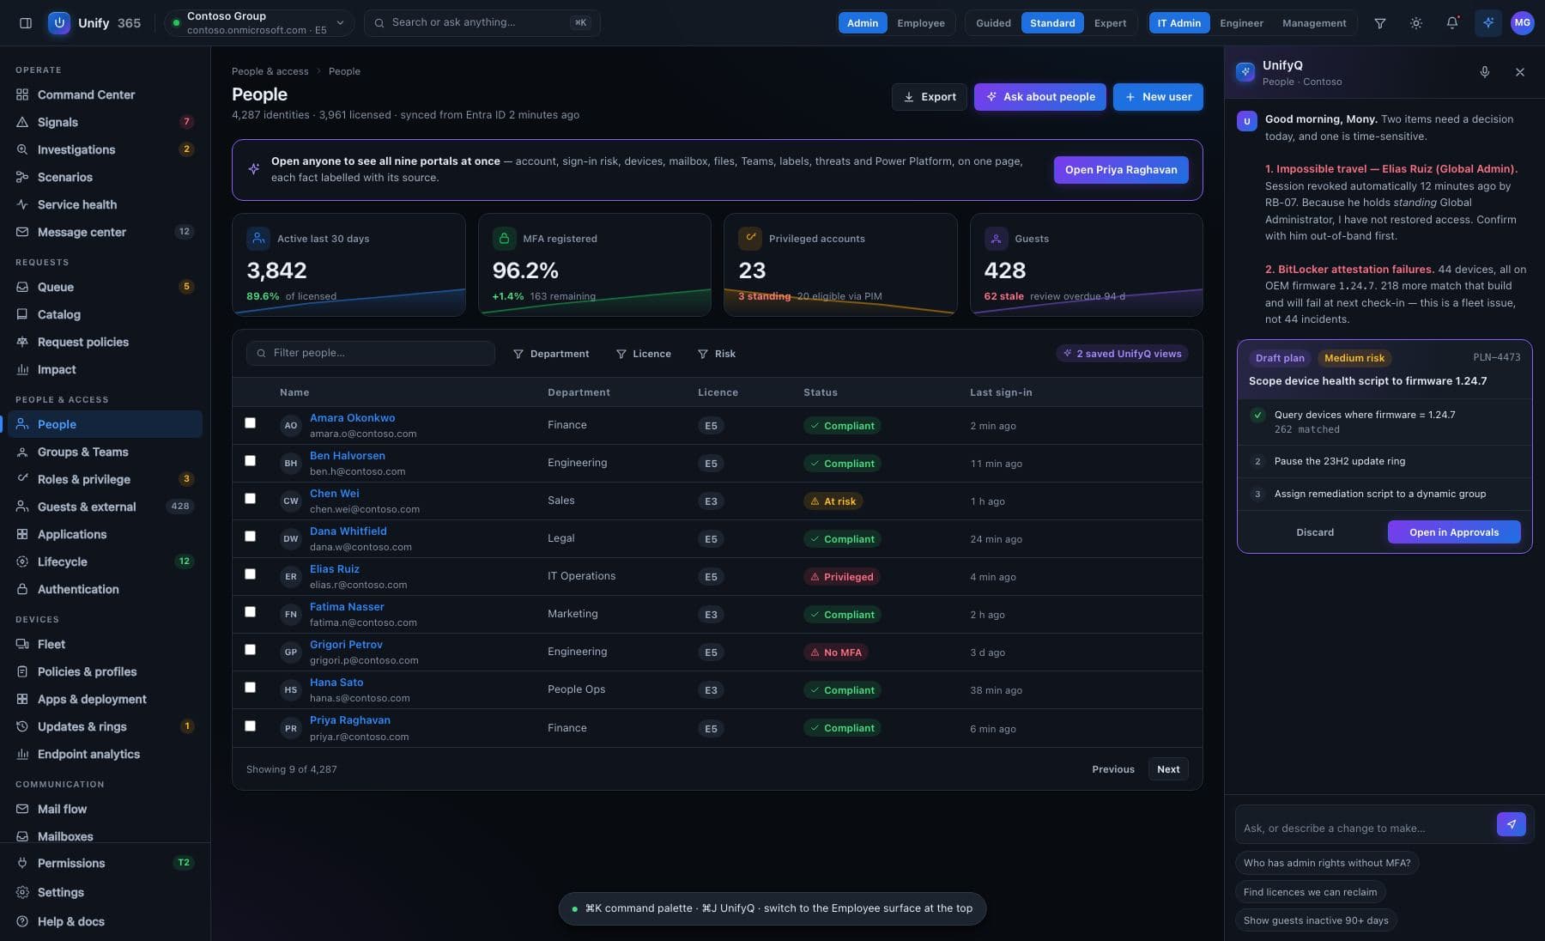Choose the Engineer role tab

click(x=1241, y=23)
